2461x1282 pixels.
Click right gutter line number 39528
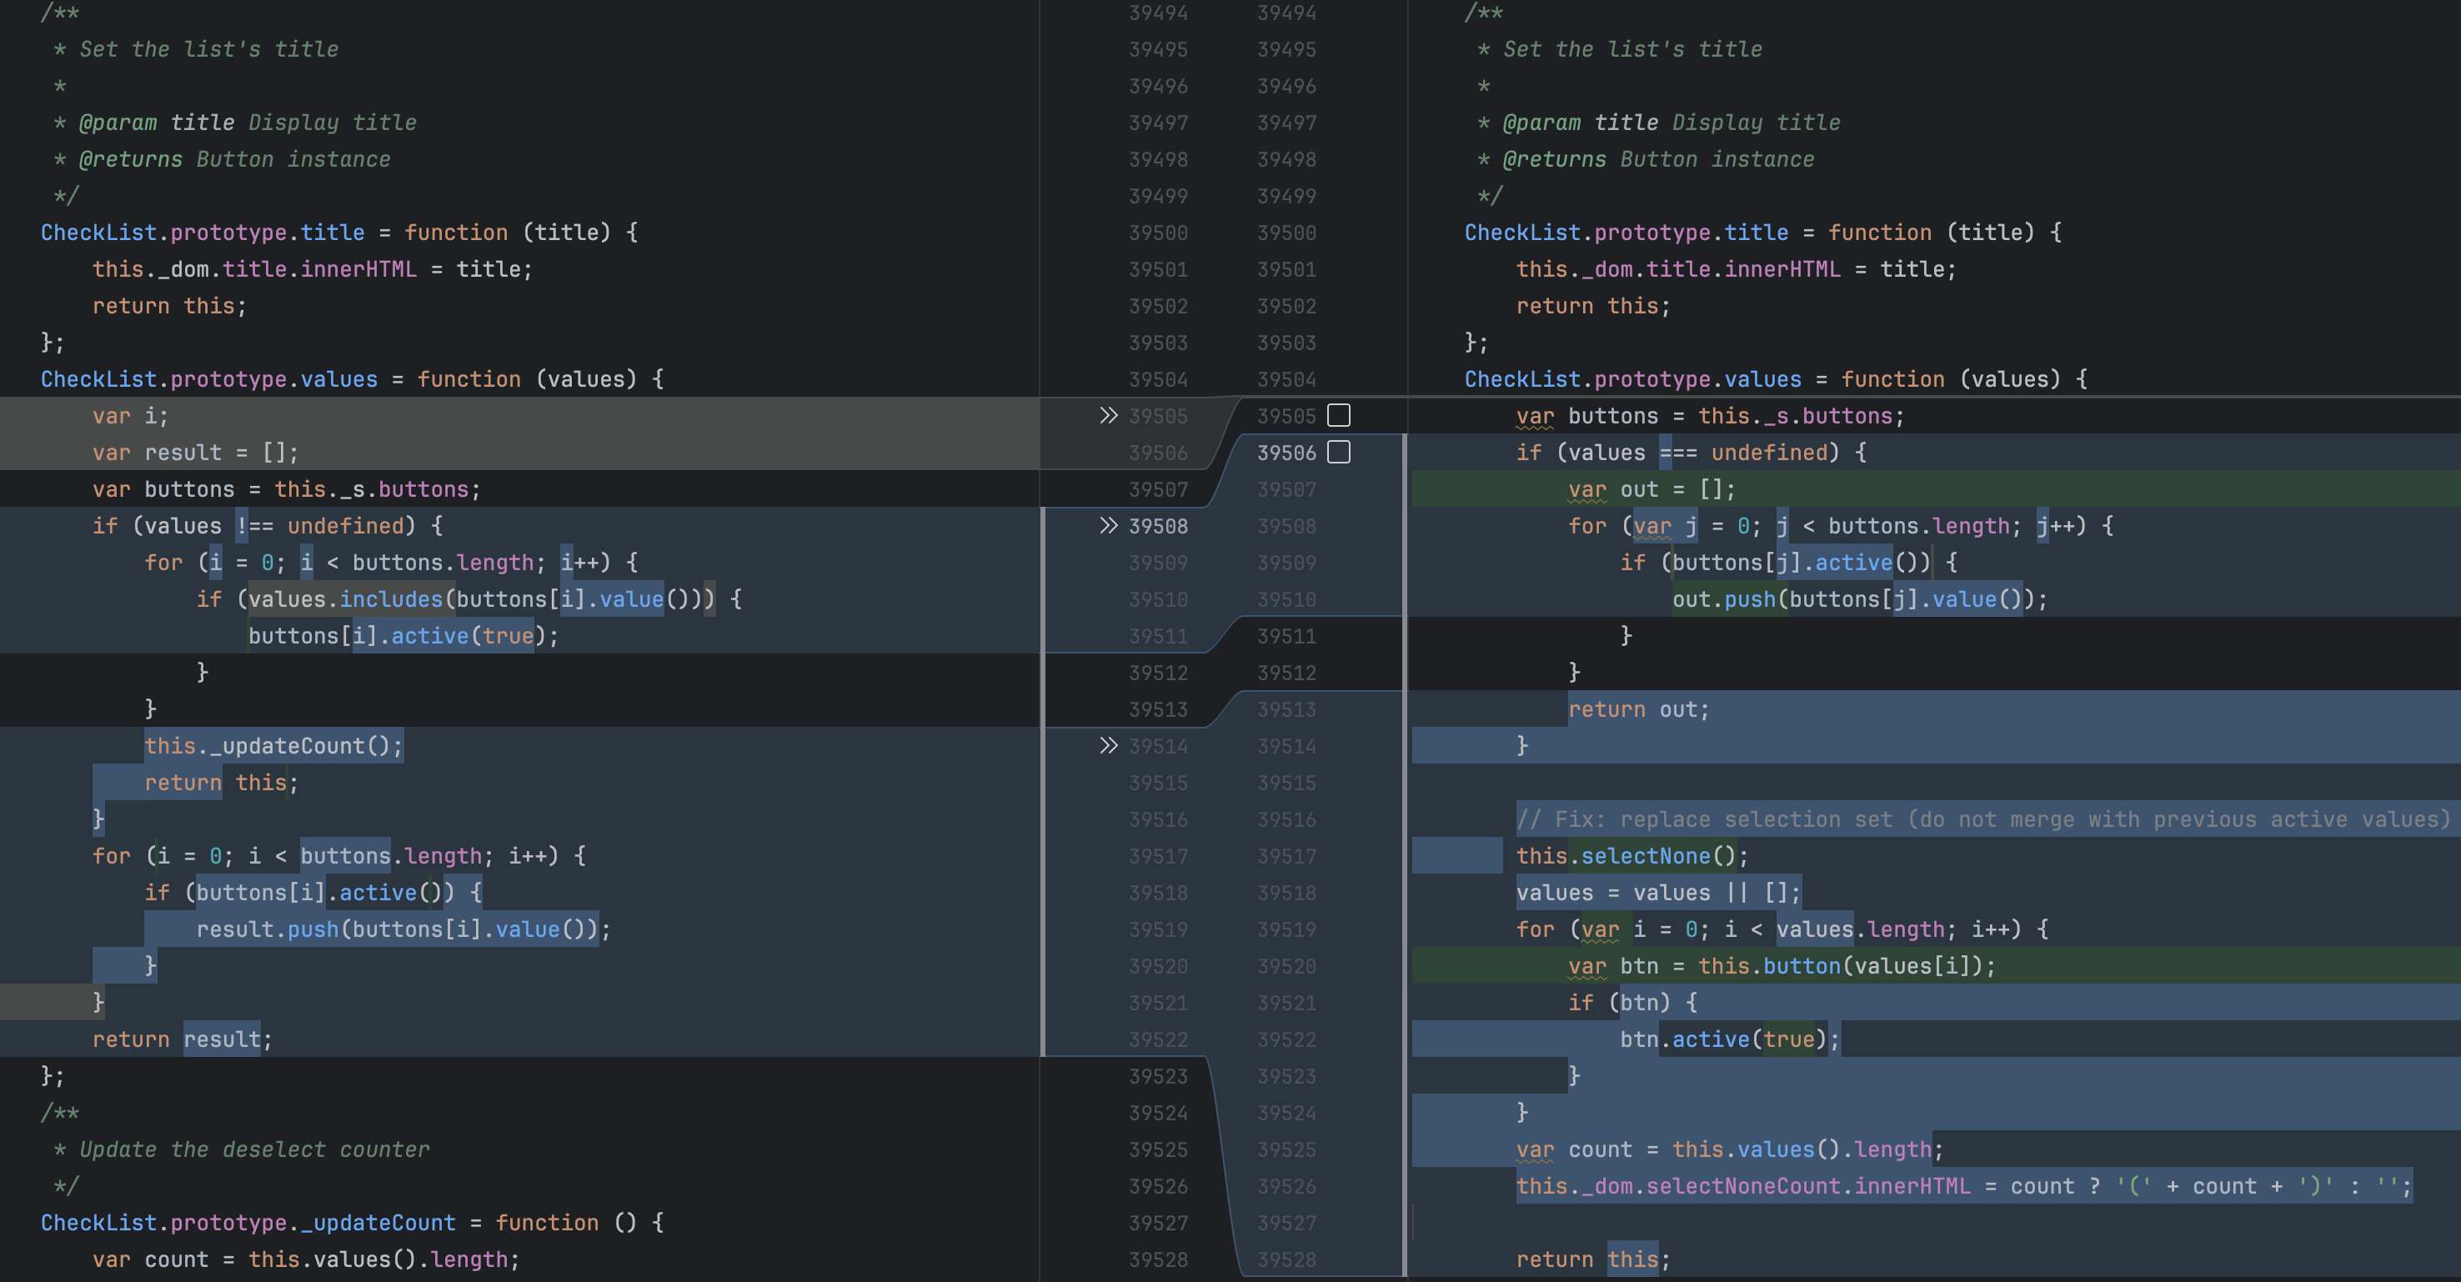point(1286,1259)
